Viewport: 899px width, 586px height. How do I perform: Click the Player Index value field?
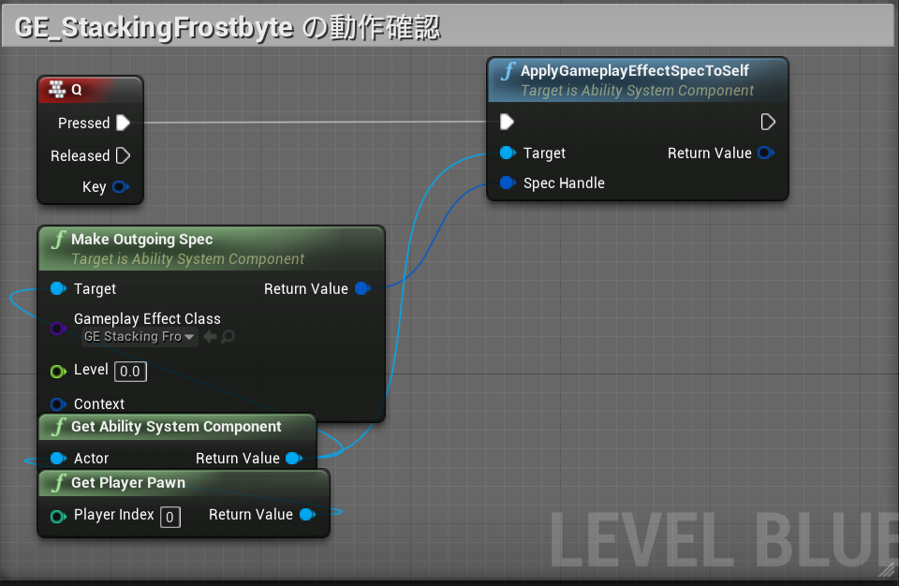[170, 517]
